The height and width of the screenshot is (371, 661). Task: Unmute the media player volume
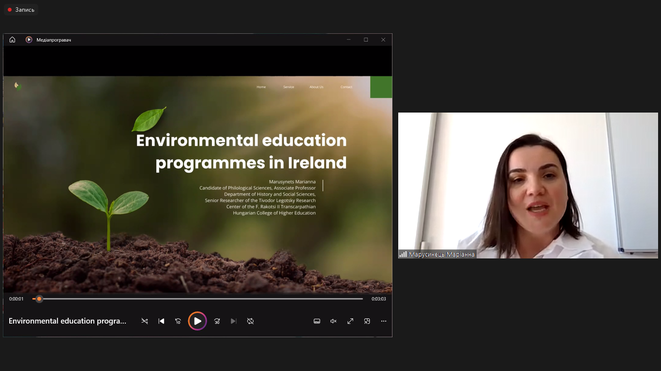click(333, 321)
